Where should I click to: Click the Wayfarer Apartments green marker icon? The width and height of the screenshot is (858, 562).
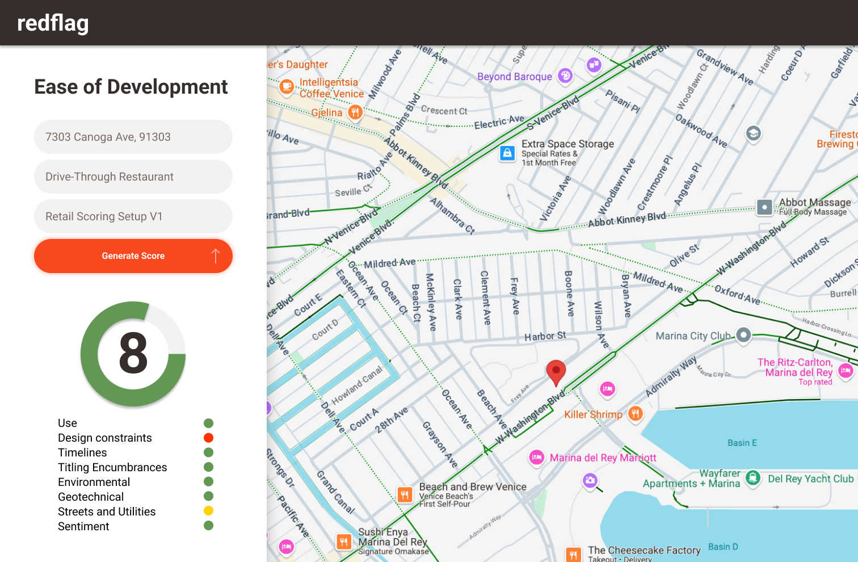click(753, 478)
